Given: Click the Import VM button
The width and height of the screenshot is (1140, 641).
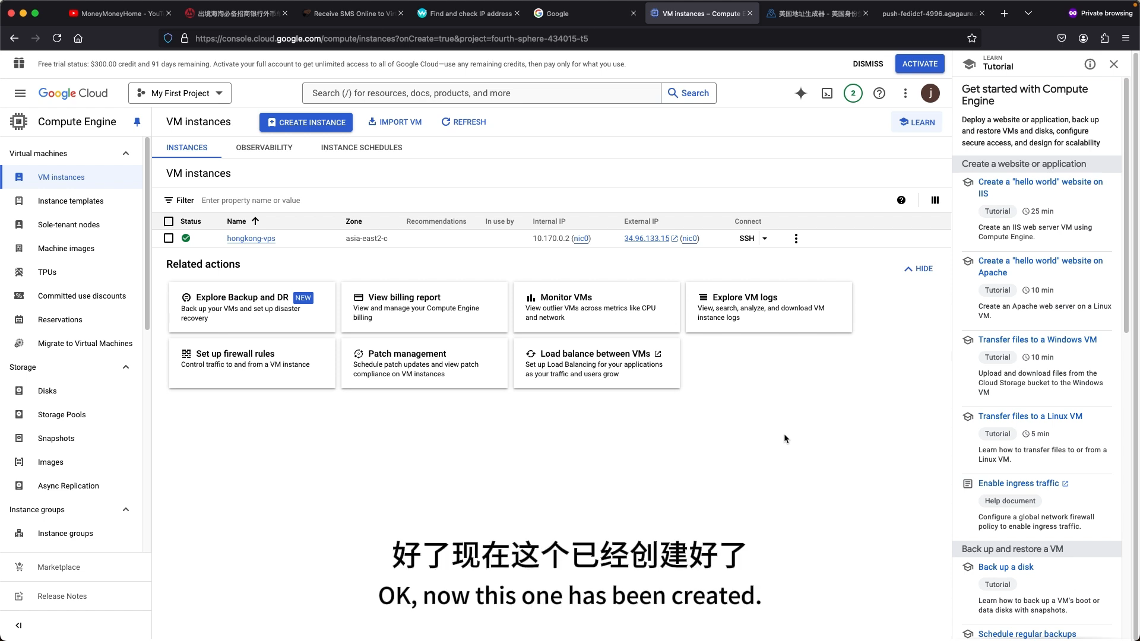Looking at the screenshot, I should pyautogui.click(x=395, y=122).
